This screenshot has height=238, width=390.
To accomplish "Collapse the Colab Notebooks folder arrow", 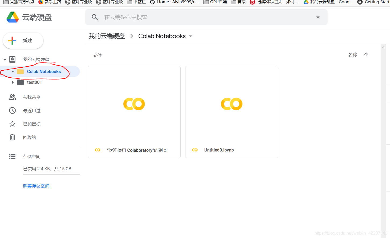I will pyautogui.click(x=13, y=71).
